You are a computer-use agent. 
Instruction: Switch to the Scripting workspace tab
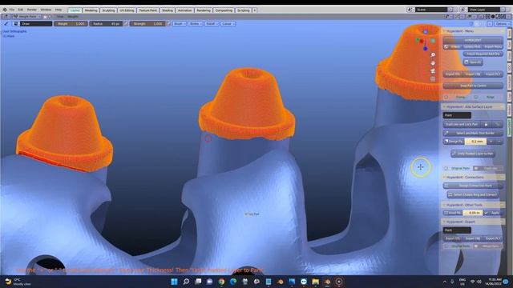(x=244, y=10)
